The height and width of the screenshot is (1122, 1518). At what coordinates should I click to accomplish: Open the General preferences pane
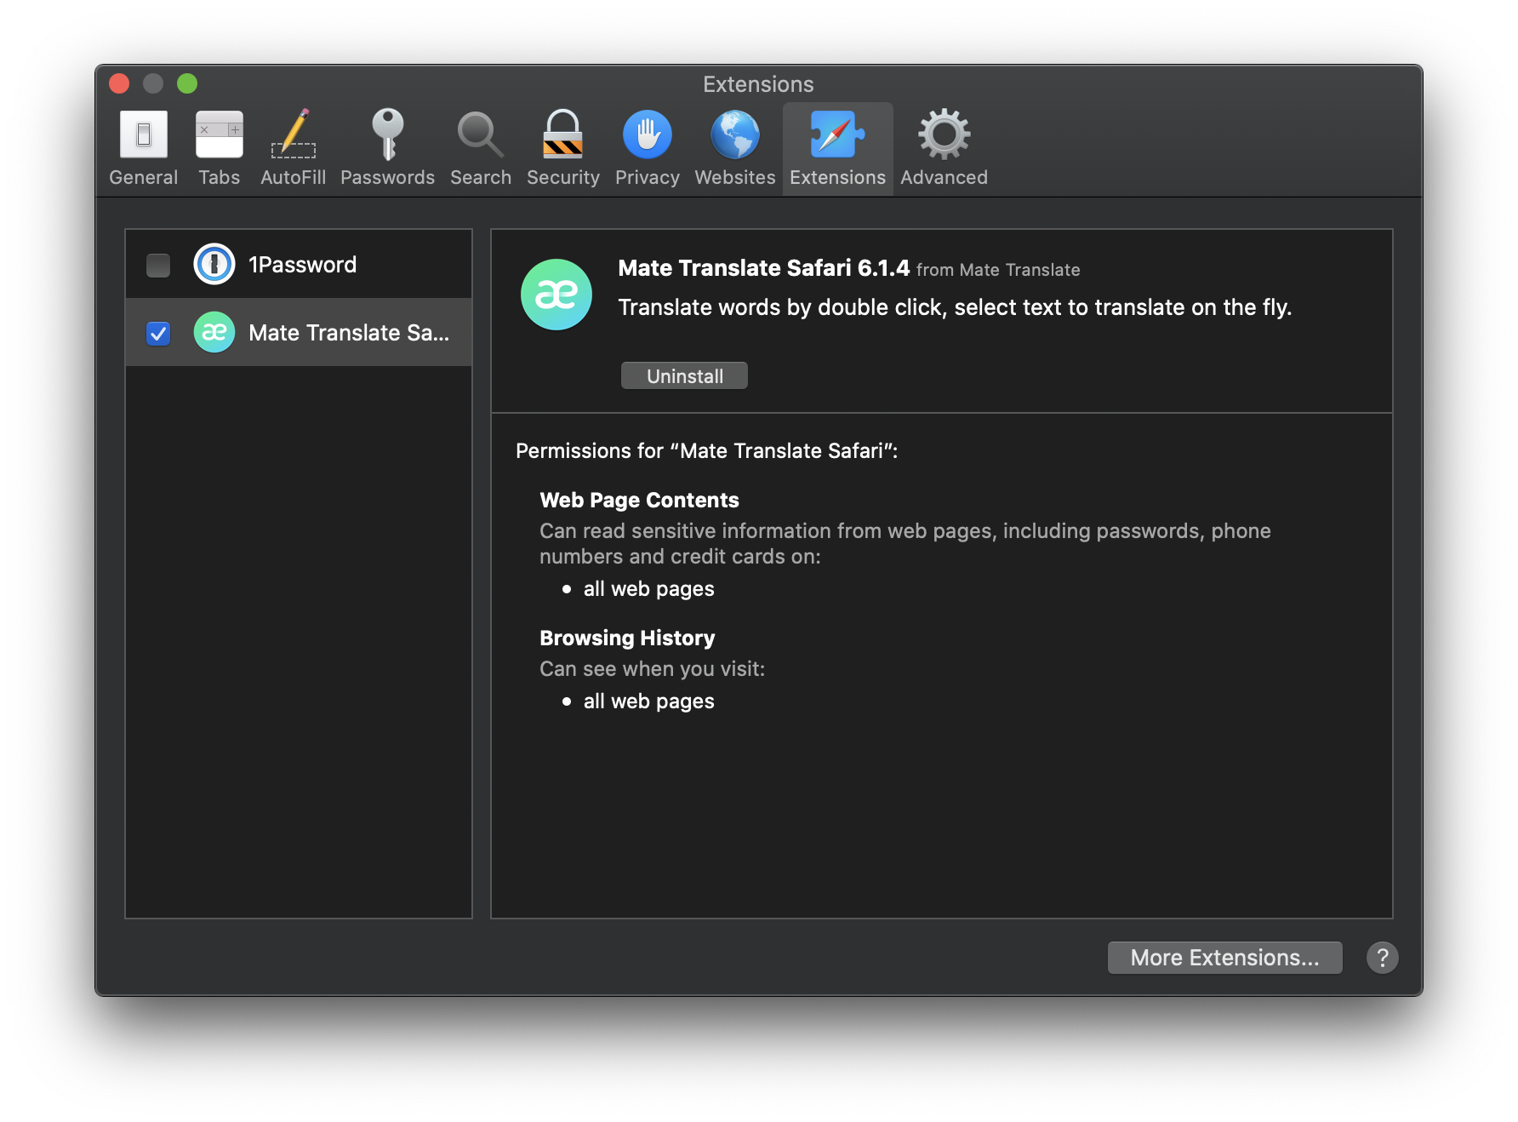pyautogui.click(x=144, y=148)
